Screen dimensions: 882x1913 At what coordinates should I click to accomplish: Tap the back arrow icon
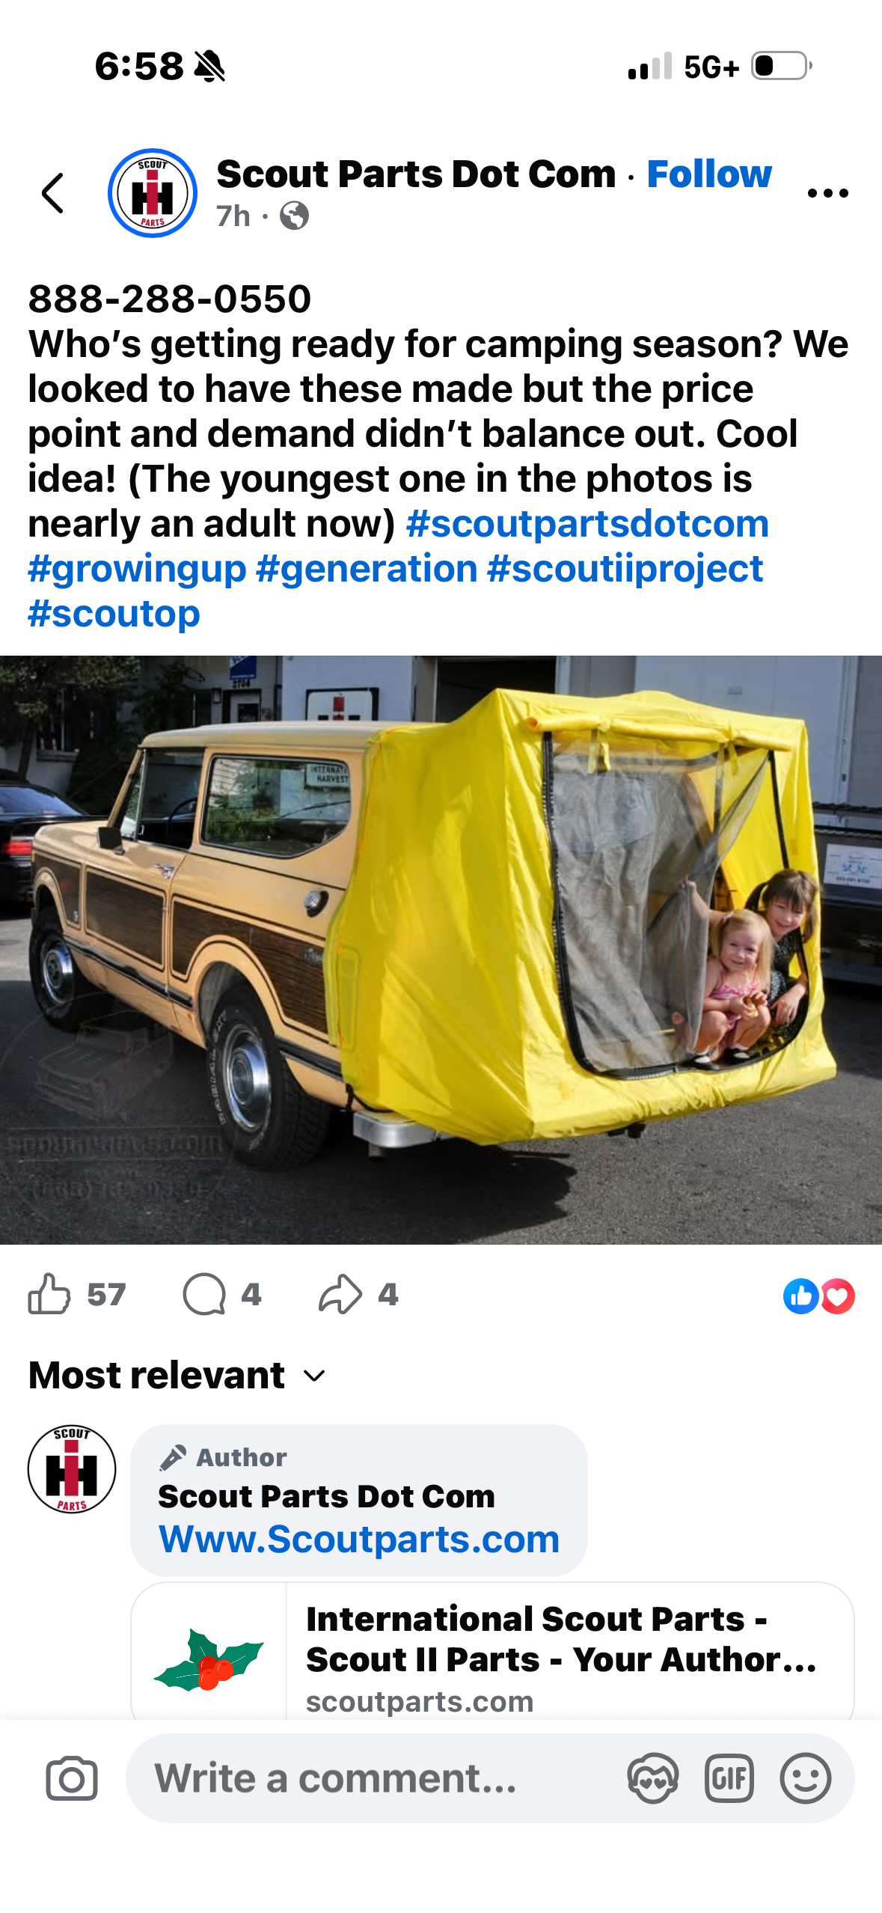pyautogui.click(x=53, y=193)
